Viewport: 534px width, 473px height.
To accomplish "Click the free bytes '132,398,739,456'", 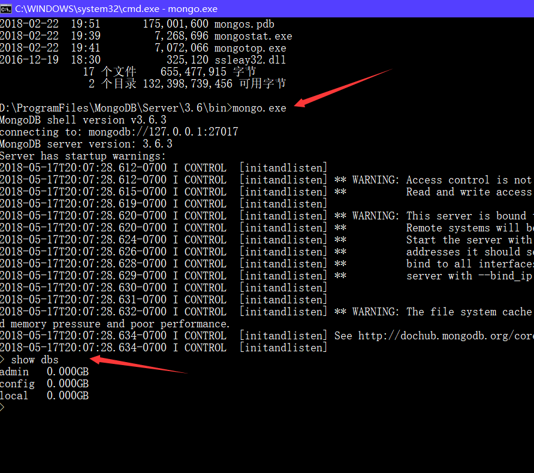I will pyautogui.click(x=188, y=84).
